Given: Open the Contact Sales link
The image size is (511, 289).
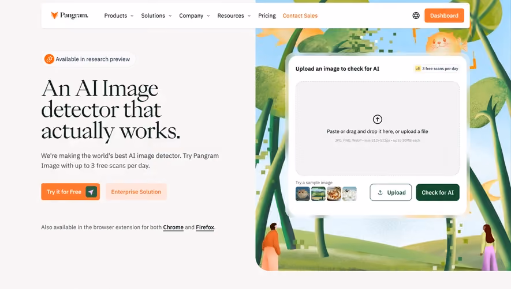Looking at the screenshot, I should [300, 16].
